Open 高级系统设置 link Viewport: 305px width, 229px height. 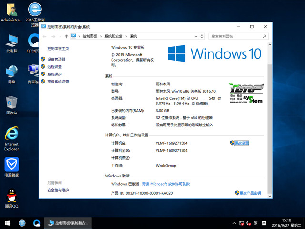click(x=58, y=82)
